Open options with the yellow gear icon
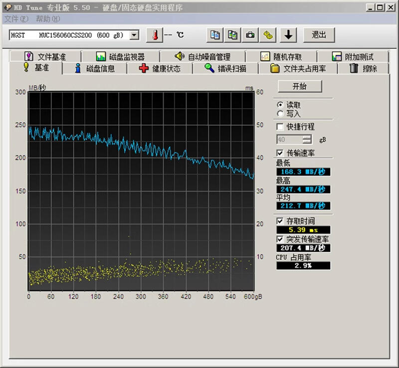The width and height of the screenshot is (399, 368). pos(268,35)
